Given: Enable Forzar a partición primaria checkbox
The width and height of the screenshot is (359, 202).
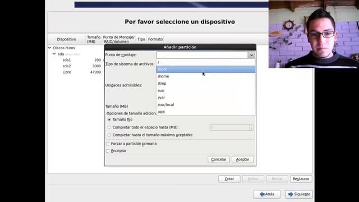Looking at the screenshot, I should pos(108,144).
